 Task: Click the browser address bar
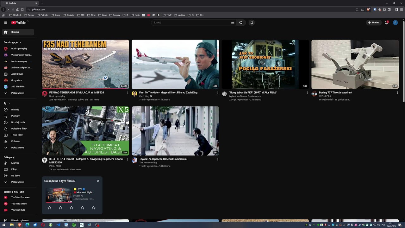point(190,9)
